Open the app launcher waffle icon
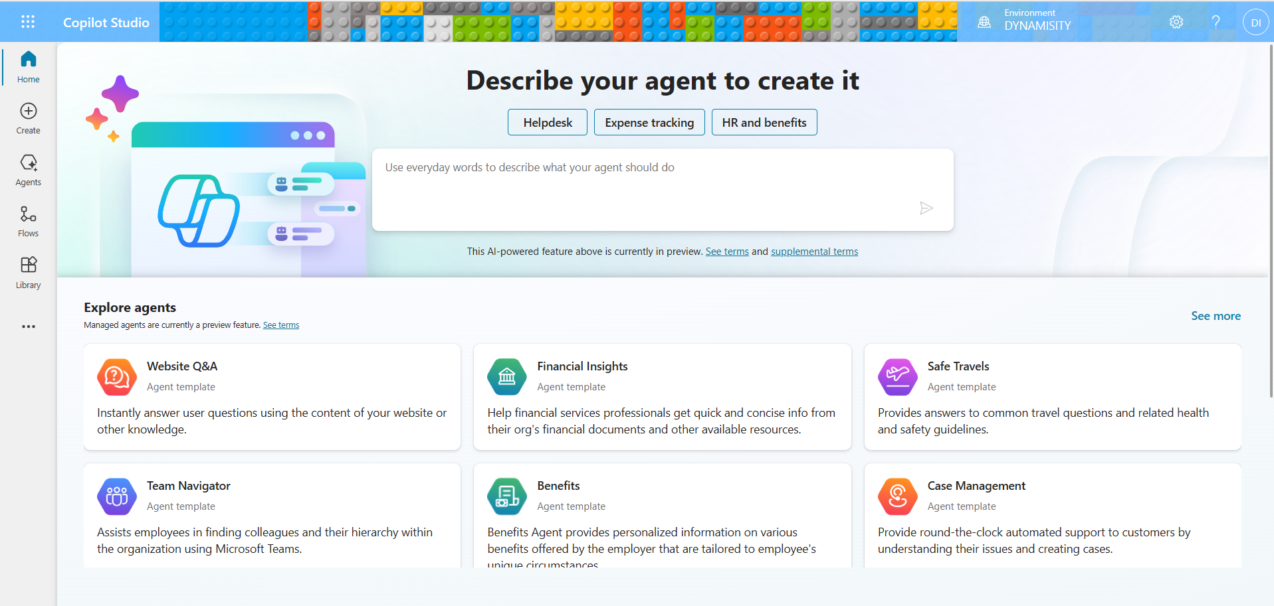The image size is (1274, 606). coord(28,22)
